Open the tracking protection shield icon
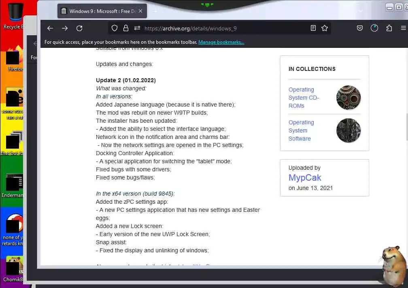Image resolution: width=408 pixels, height=288 pixels. [x=115, y=28]
